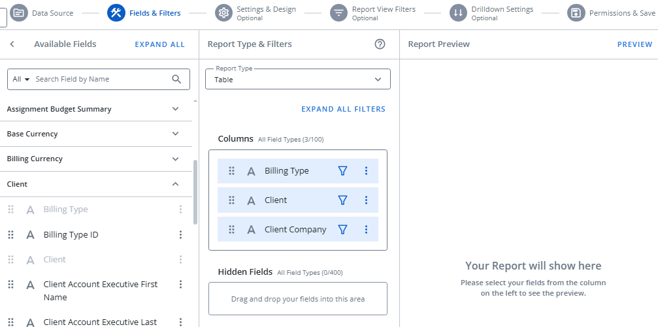
Task: Click the filter icon on Billing Type column
Action: (x=342, y=171)
